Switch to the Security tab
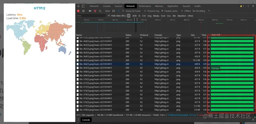This screenshot has height=124, width=256. click(186, 6)
